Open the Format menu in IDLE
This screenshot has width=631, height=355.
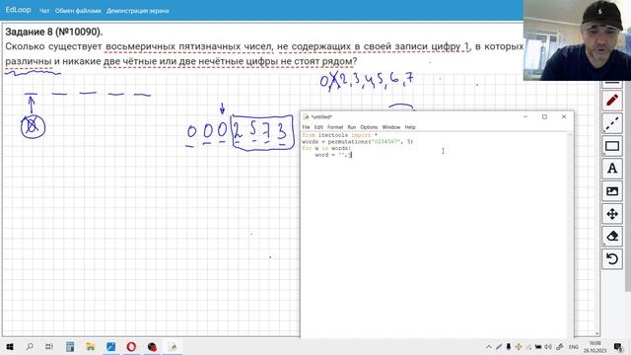click(335, 127)
